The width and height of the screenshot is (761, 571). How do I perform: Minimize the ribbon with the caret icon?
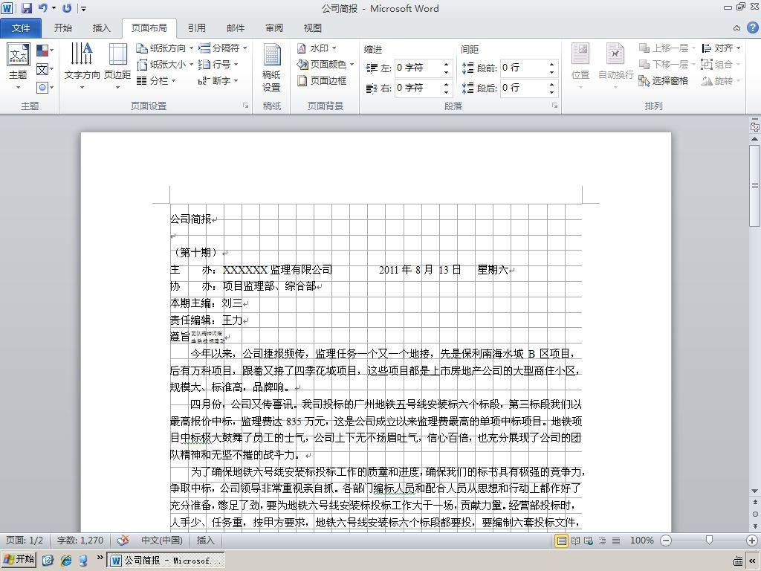coord(736,28)
